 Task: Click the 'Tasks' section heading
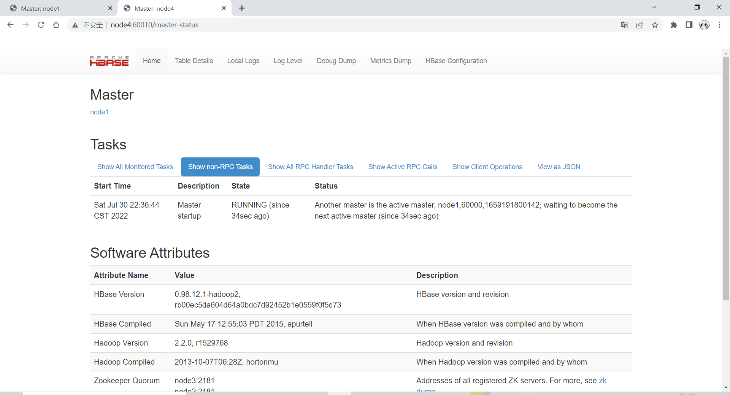pos(108,144)
